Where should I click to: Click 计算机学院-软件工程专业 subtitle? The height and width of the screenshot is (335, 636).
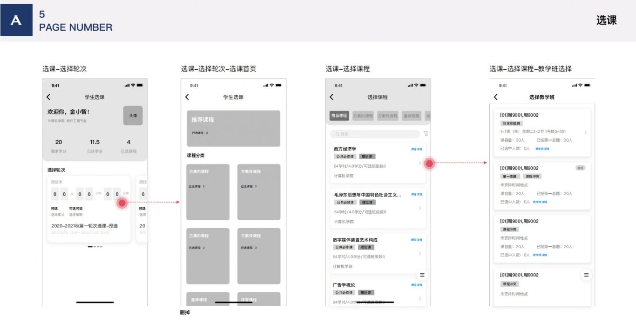coord(67,121)
